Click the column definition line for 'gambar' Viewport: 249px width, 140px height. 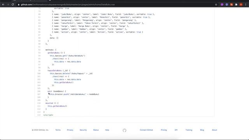pos(89,29)
